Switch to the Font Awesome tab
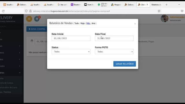The image size is (185, 104). tap(89, 5)
